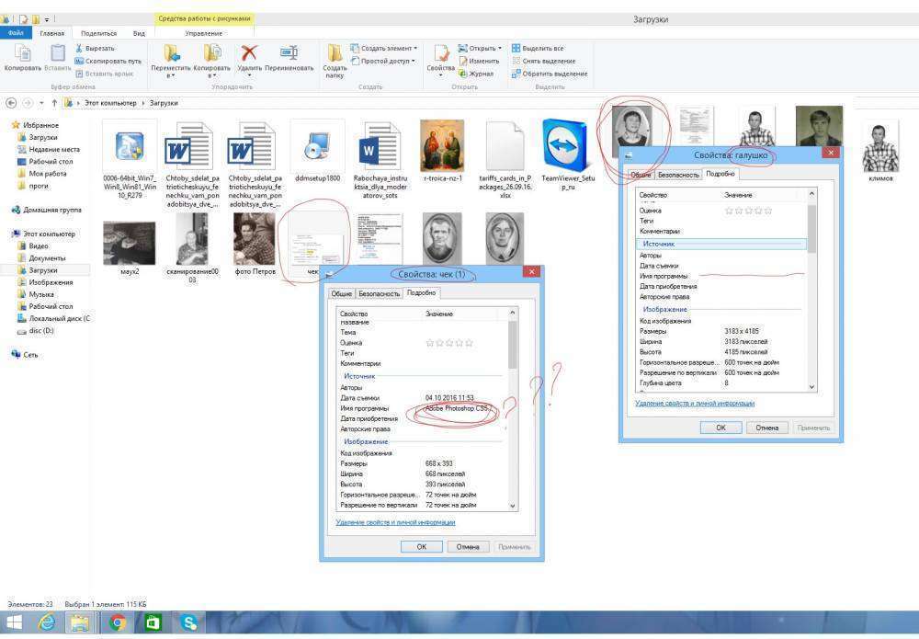Screen dimensions: 919x639
Task: Click Отмена in the галушко properties dialog
Action: (x=767, y=428)
